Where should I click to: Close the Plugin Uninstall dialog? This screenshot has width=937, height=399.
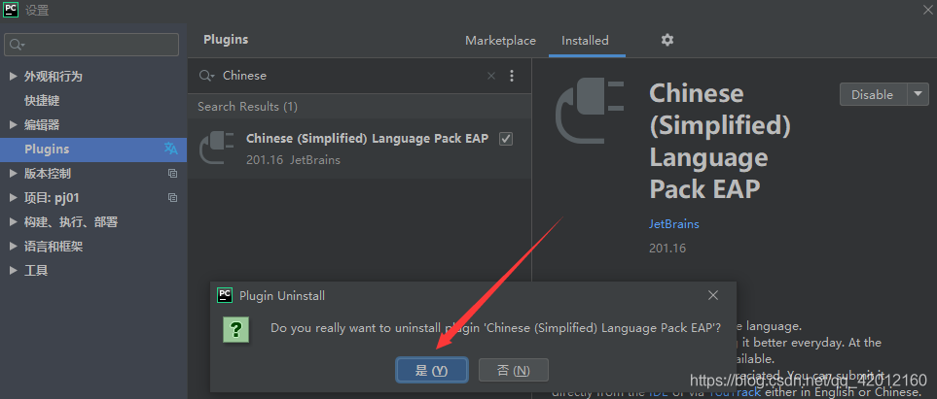(x=713, y=295)
